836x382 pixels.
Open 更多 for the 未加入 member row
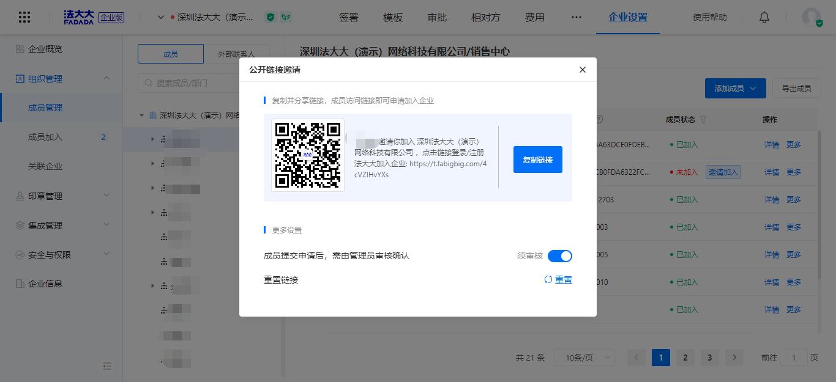click(x=794, y=172)
